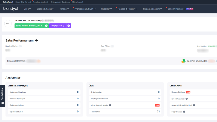The width and height of the screenshot is (217, 122).
Task: Open Mikro İhracat tab
Action: 77,2
